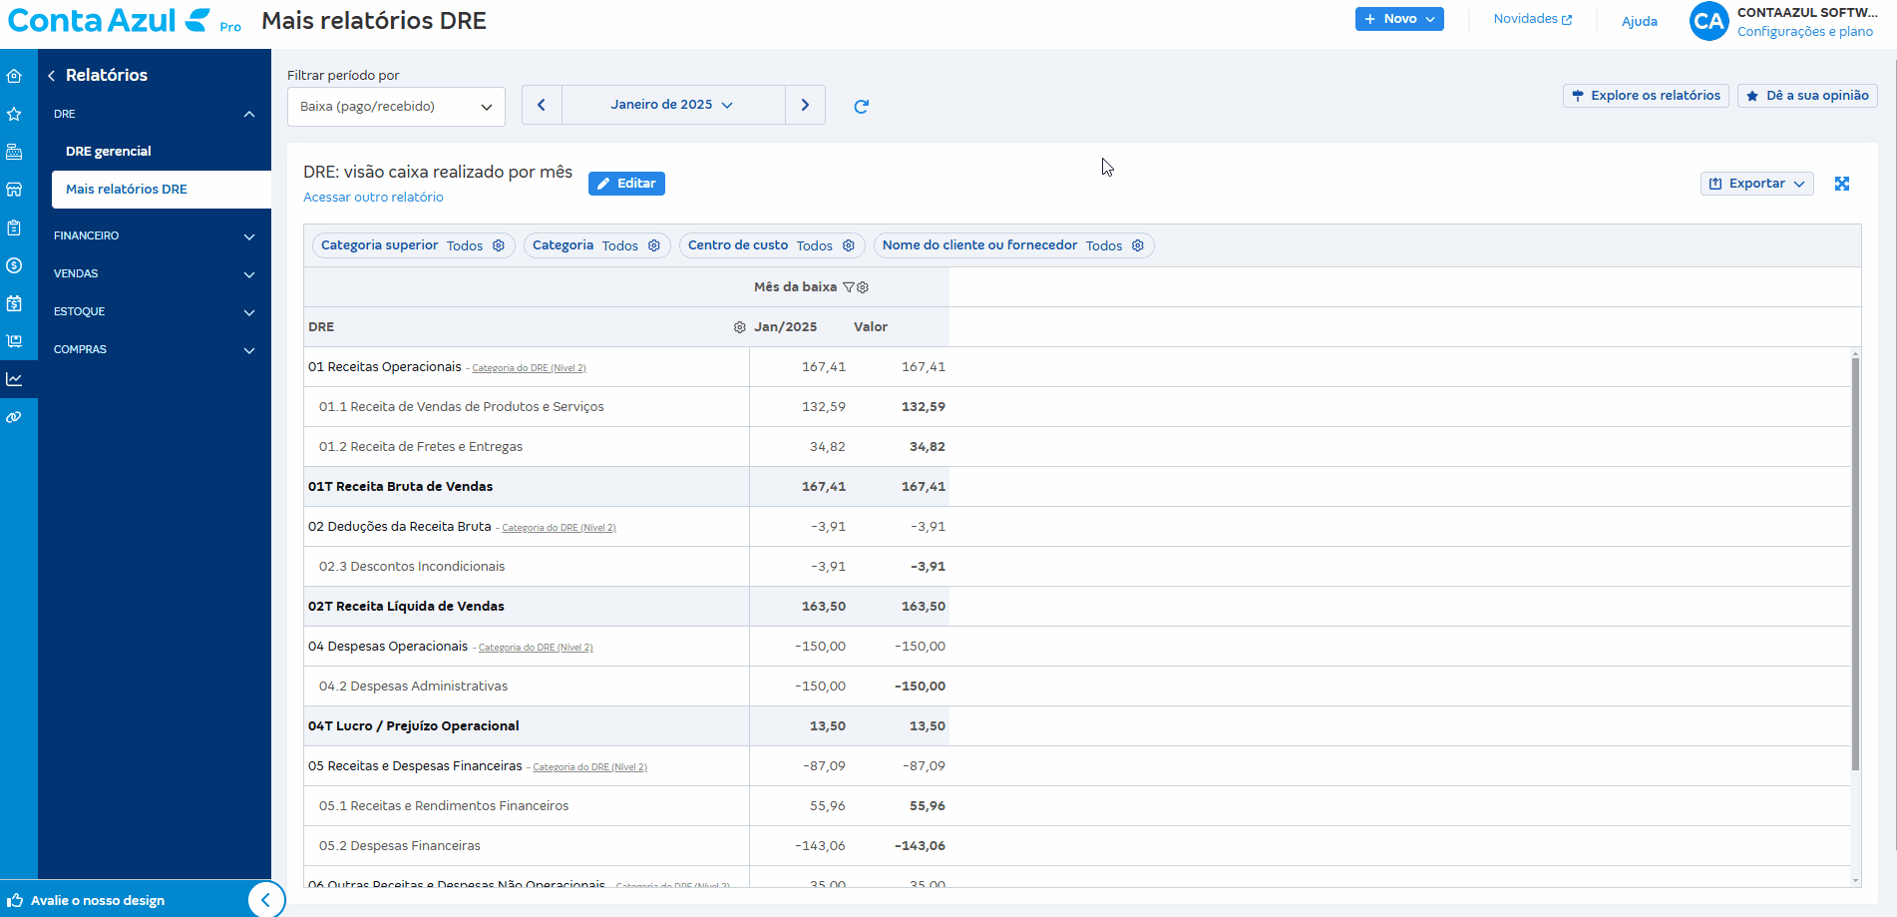Go to previous month with left arrow

[x=542, y=105]
